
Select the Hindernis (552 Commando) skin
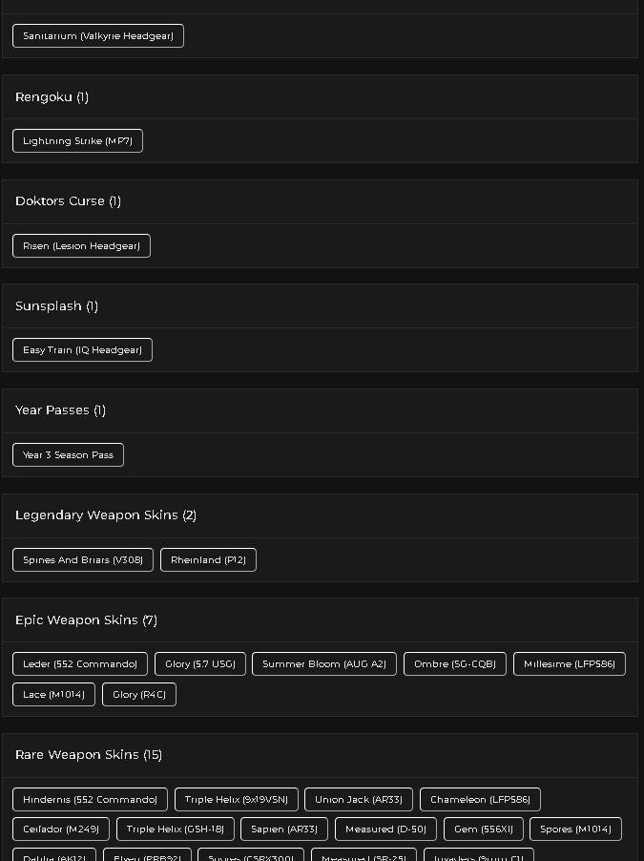pos(90,799)
